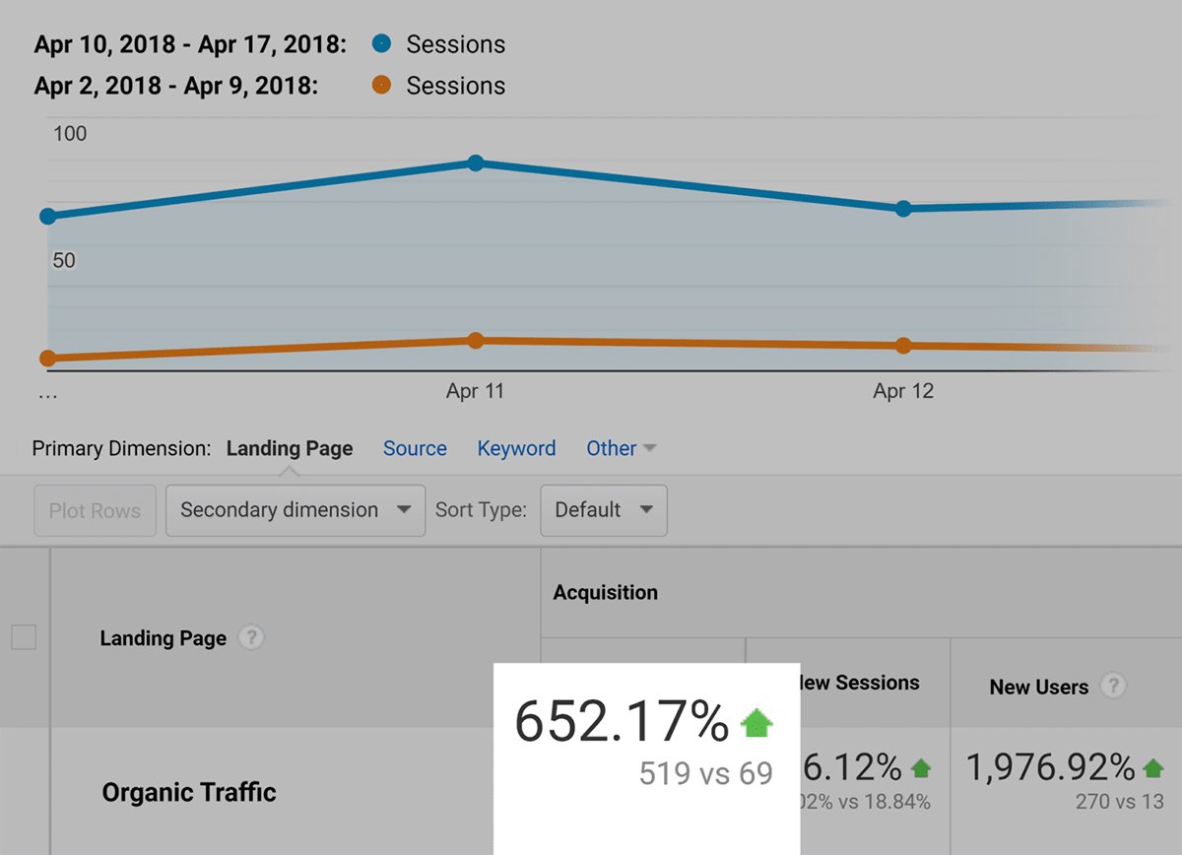Select orange data point at Apr 11
The width and height of the screenshot is (1182, 855).
pyautogui.click(x=476, y=341)
